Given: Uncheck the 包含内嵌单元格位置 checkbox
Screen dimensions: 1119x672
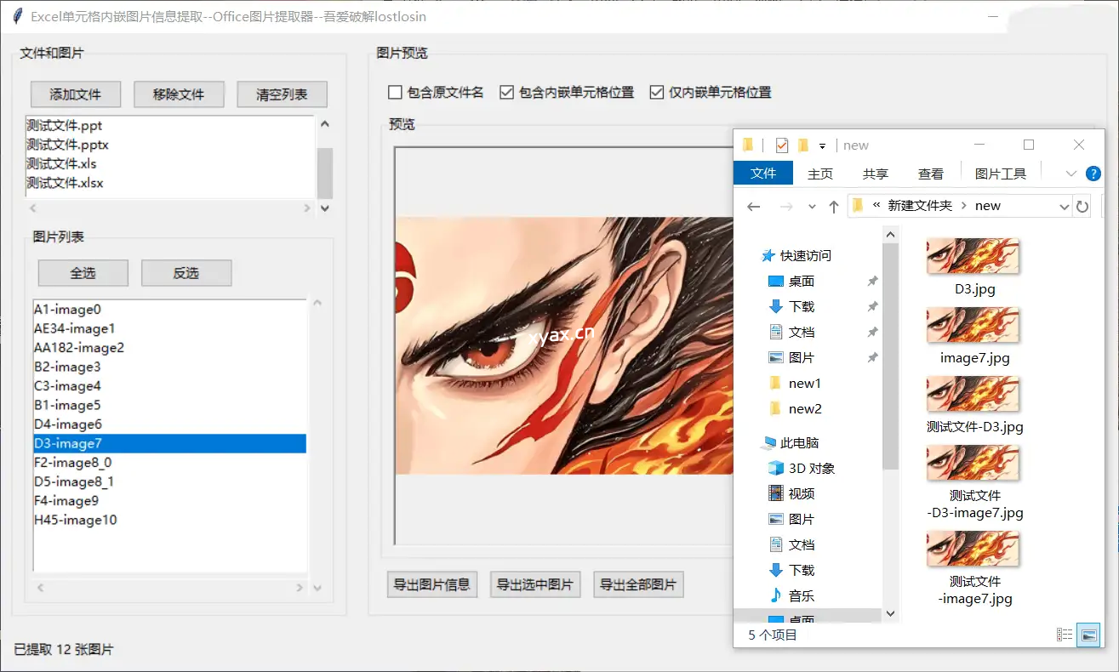Looking at the screenshot, I should pos(505,92).
